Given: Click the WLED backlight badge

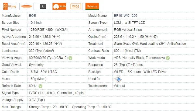Looking at the screenshot, I should [x=59, y=6].
